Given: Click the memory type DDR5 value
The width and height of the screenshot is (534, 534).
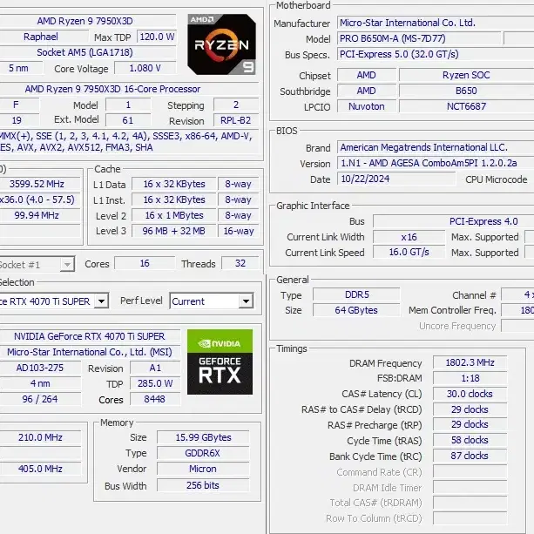Looking at the screenshot, I should pos(356,294).
